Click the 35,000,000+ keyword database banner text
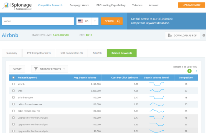Viewport: 206px width, 133px height. pyautogui.click(x=152, y=21)
